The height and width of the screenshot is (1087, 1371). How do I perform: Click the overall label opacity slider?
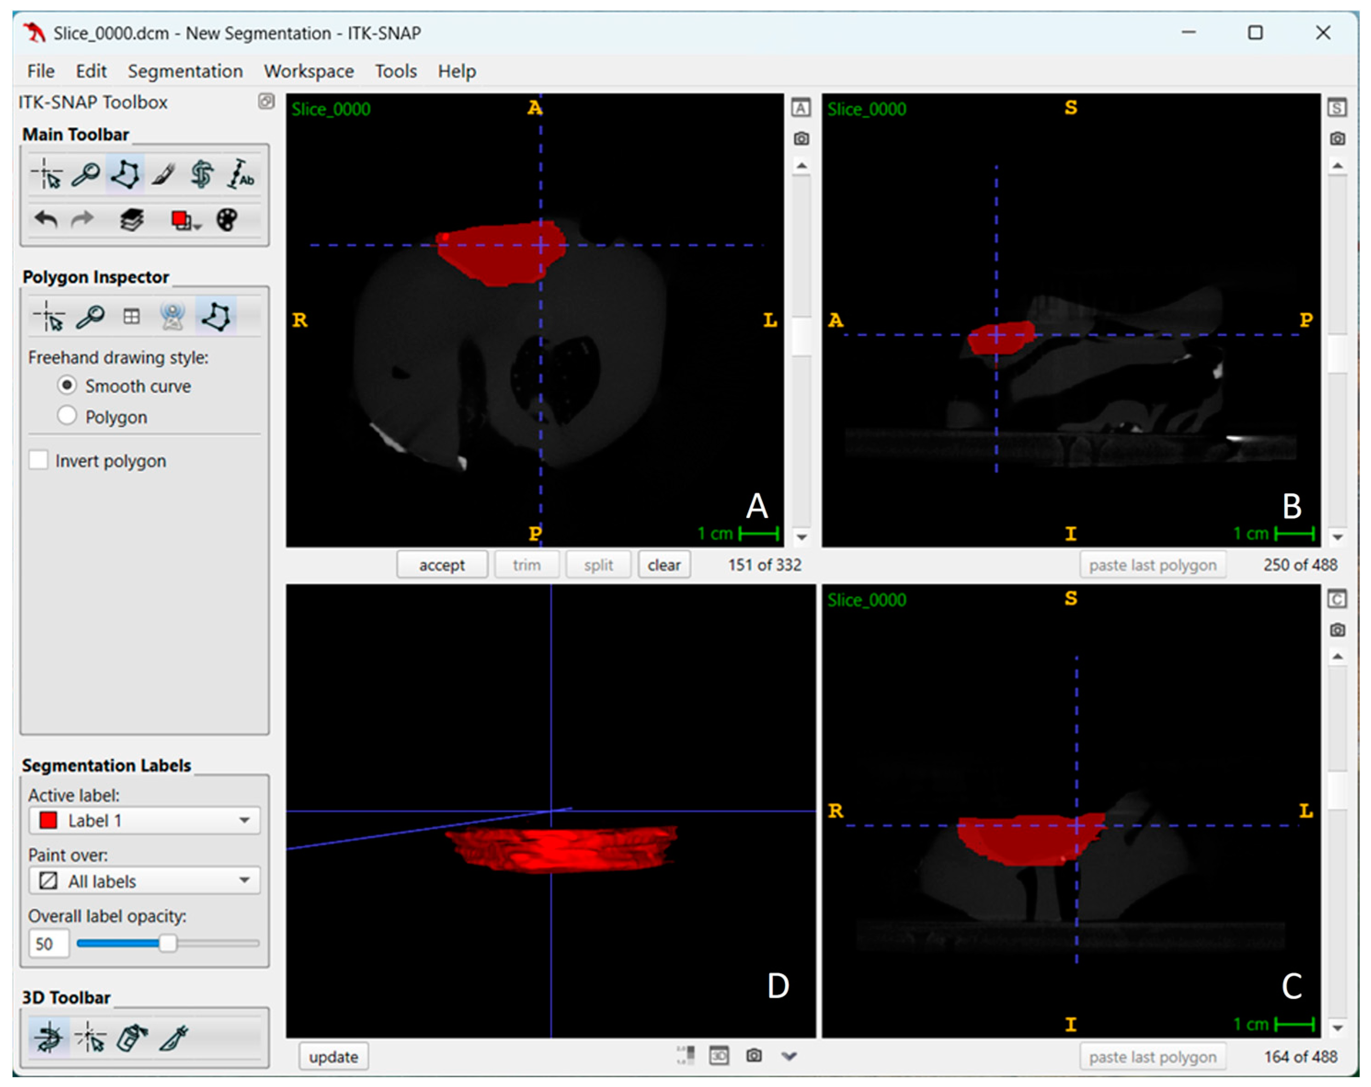click(x=167, y=943)
